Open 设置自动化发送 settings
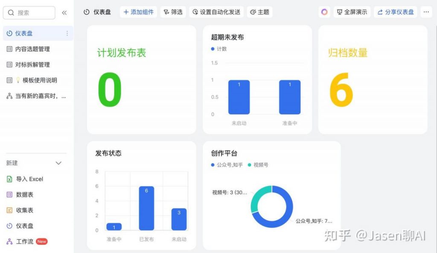The width and height of the screenshot is (437, 253). (215, 12)
